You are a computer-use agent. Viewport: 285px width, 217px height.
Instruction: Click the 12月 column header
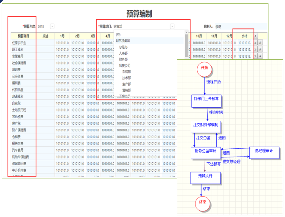pyautogui.click(x=229, y=36)
